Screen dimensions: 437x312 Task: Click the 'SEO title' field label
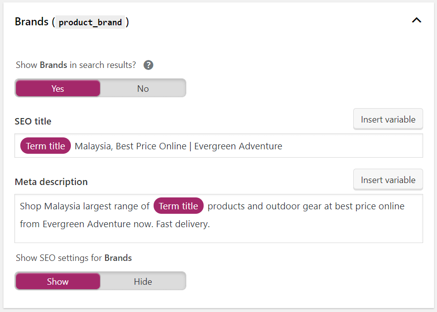[x=33, y=122]
